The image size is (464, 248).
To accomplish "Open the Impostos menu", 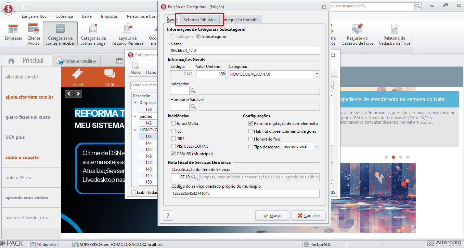I will tap(109, 16).
